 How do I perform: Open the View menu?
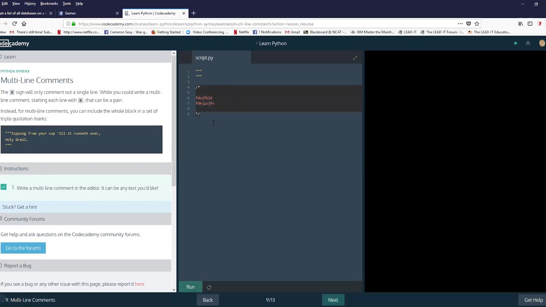pos(16,3)
